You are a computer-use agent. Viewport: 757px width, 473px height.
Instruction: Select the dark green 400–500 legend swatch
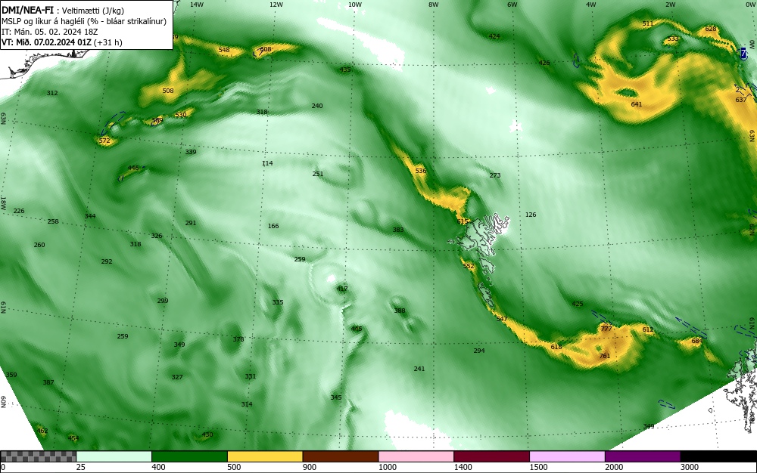pyautogui.click(x=189, y=456)
